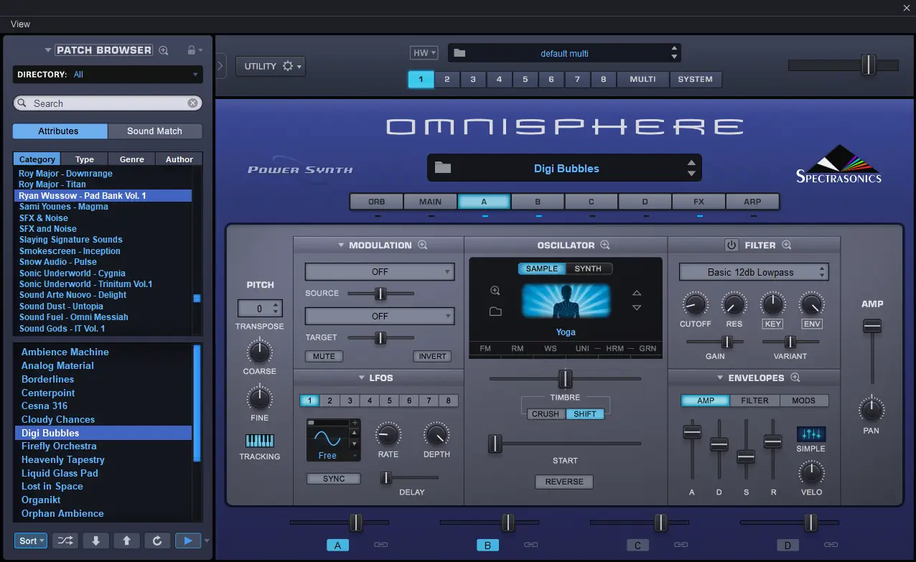Screen dimensions: 916x562
Task: Select the Sound Match tab
Action: (155, 131)
